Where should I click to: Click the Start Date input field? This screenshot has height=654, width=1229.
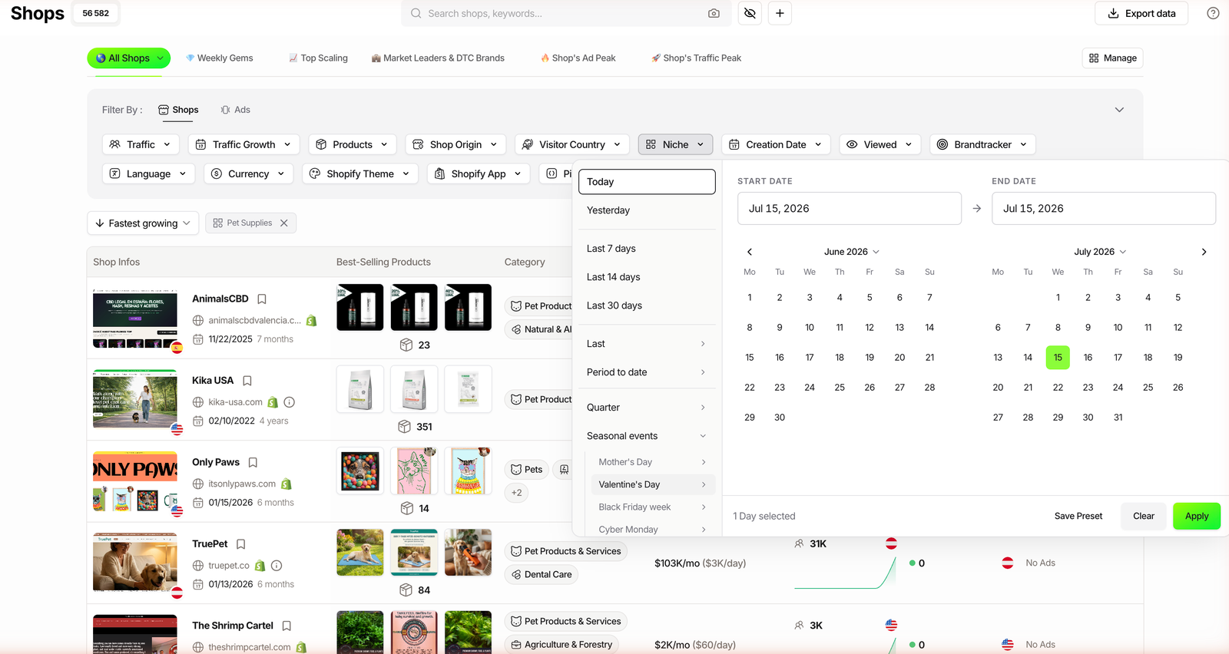click(x=850, y=209)
